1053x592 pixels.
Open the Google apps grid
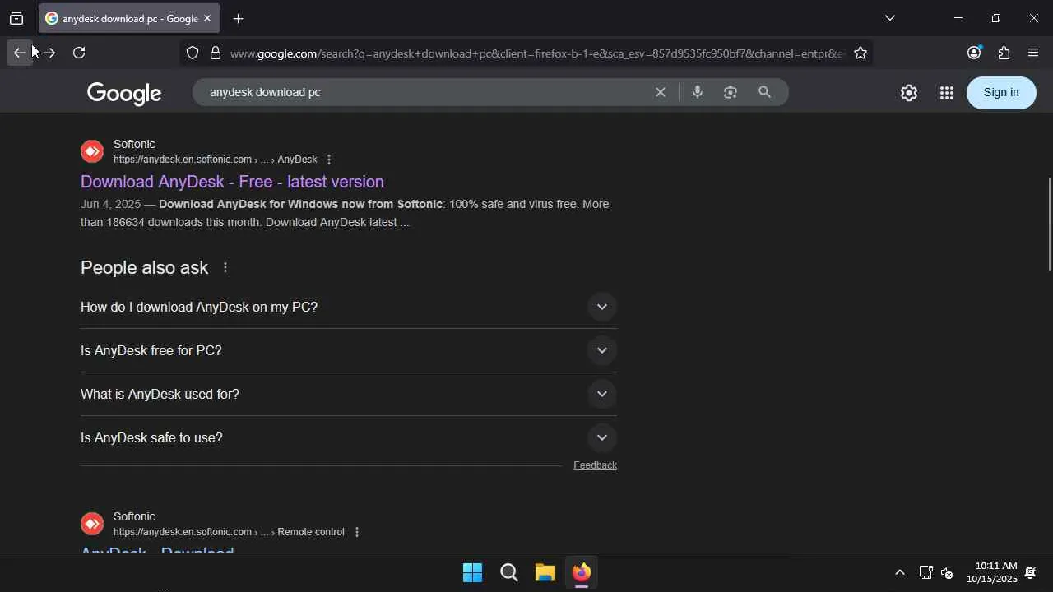pos(946,93)
